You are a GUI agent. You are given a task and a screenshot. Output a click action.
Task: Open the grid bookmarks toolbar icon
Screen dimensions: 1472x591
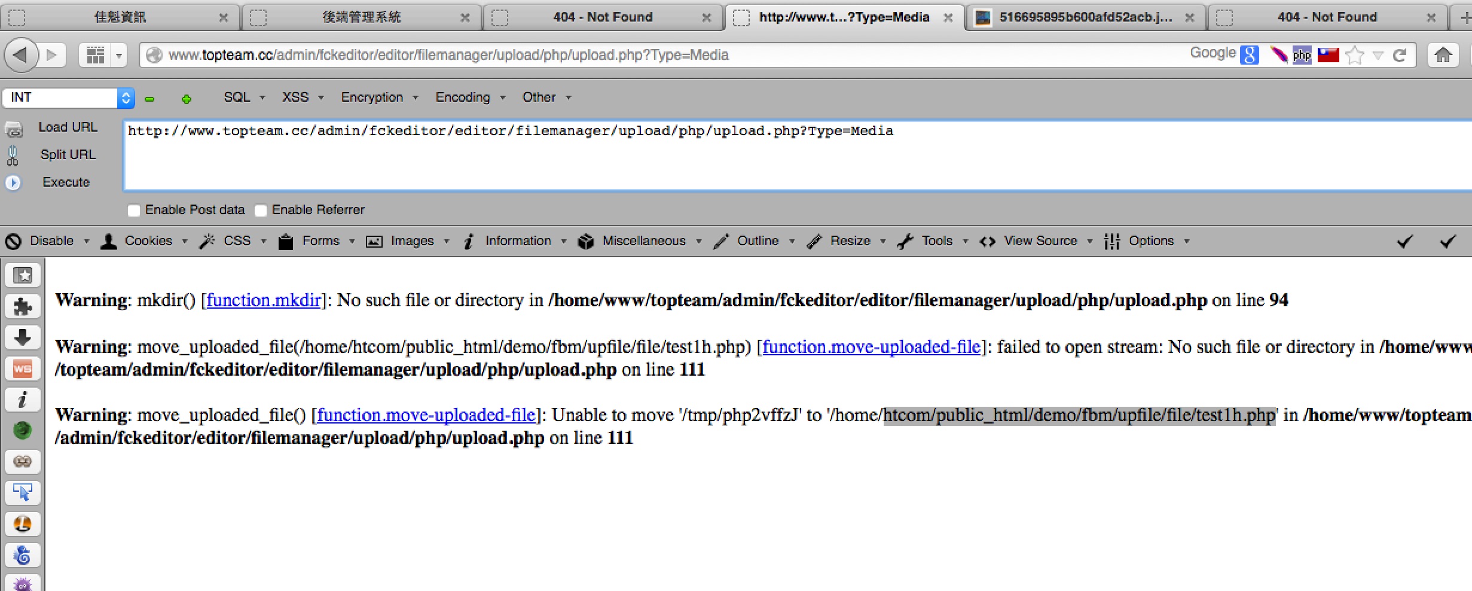95,55
